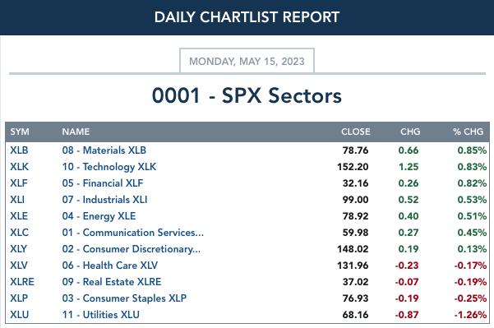Viewport: 494px width, 328px height.
Task: Click the Monday, May 15, 2023 date box
Action: point(247,61)
